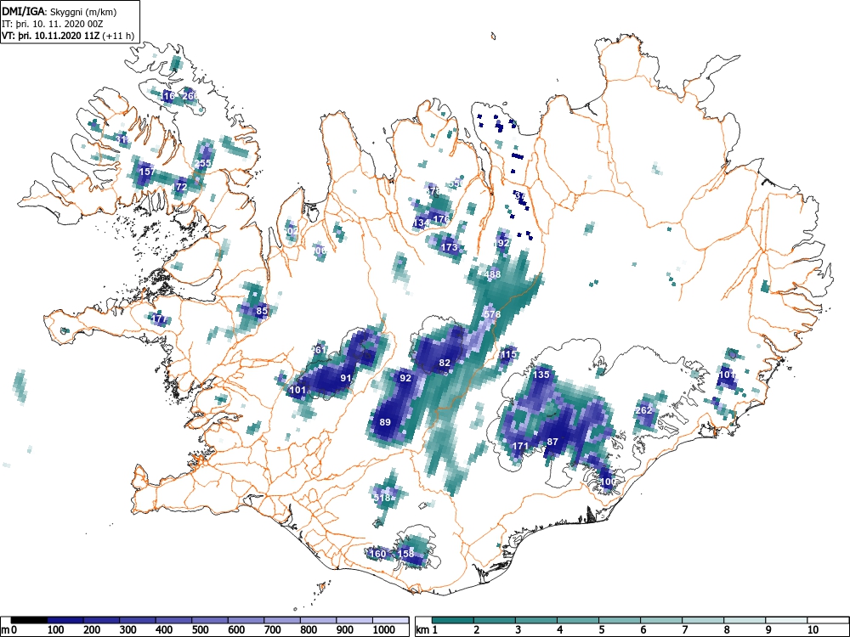Select the 'IT: þri. 10. 11. 2020 00Z' line
Image resolution: width=850 pixels, height=637 pixels.
(53, 24)
